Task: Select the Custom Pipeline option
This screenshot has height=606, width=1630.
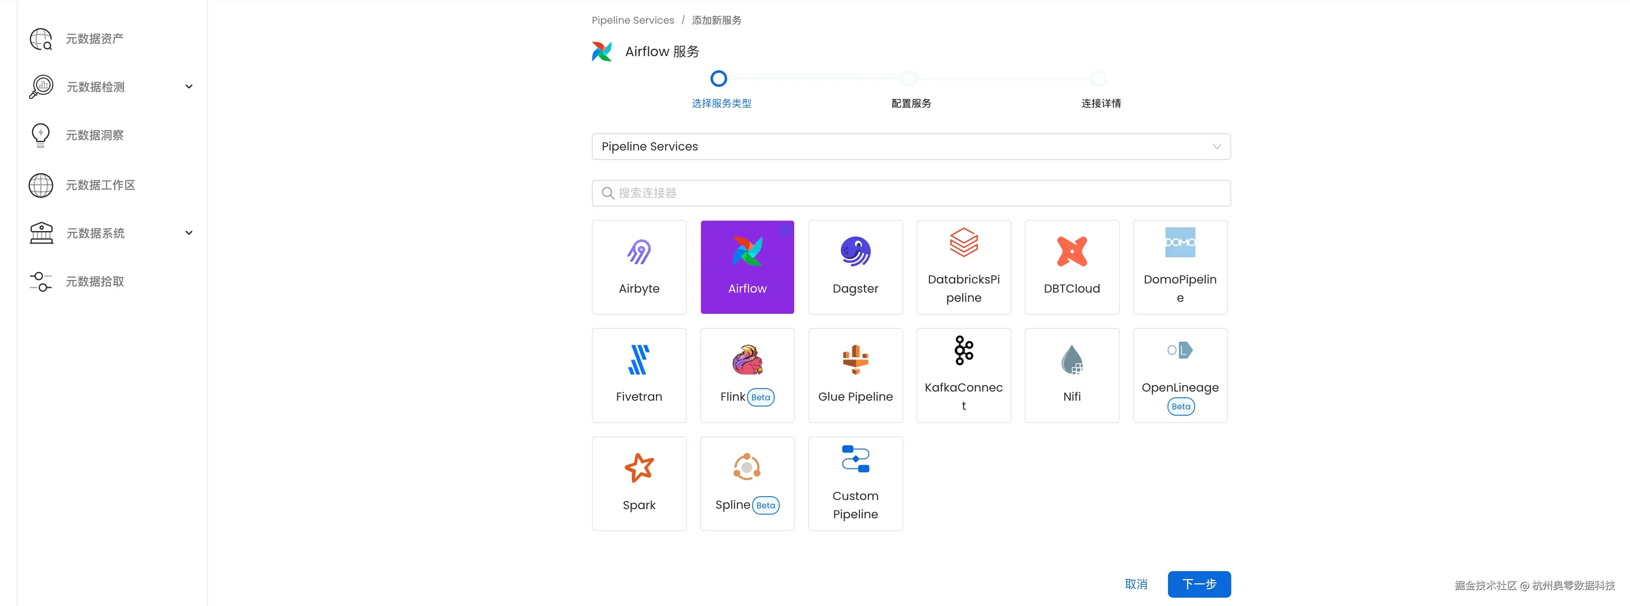Action: 855,483
